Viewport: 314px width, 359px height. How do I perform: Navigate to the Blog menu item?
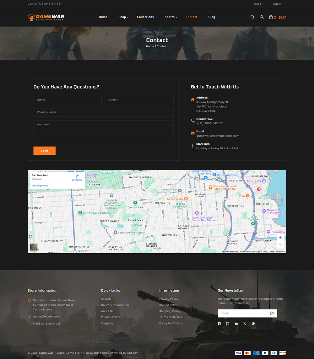tap(212, 17)
